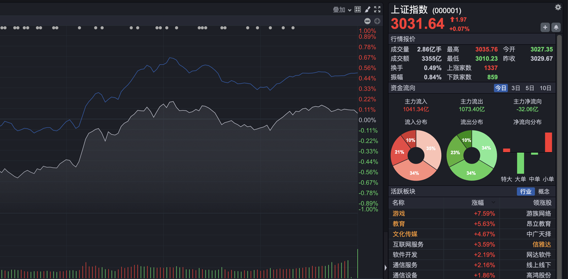Switch to the 概念 tab

click(543, 191)
